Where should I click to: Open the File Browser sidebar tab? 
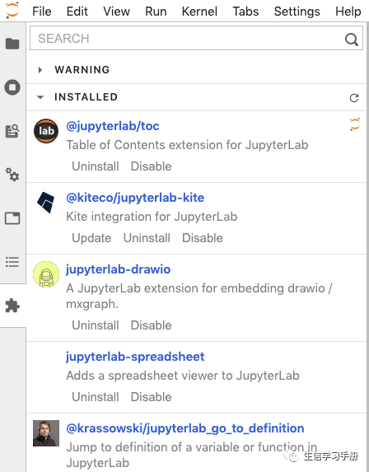[12, 44]
